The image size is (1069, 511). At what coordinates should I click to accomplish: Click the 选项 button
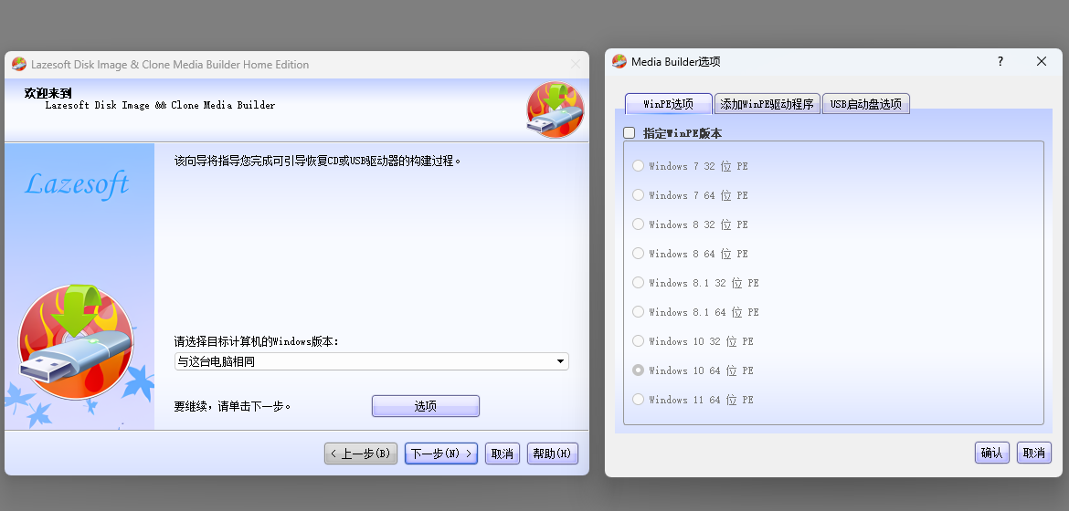pos(425,406)
